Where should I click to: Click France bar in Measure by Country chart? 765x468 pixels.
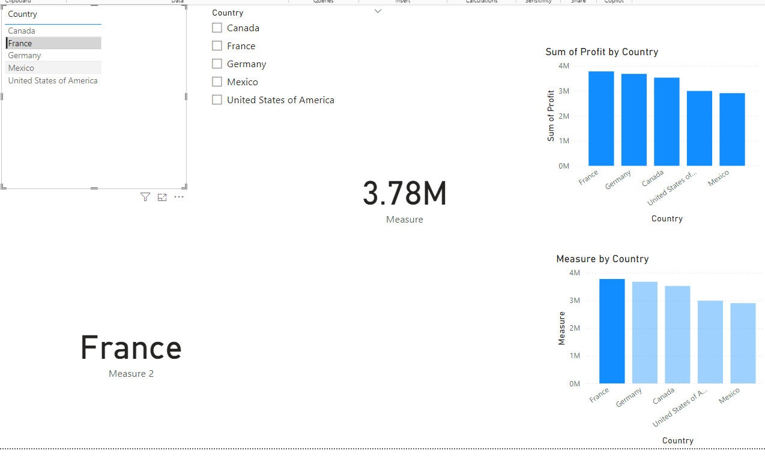pyautogui.click(x=612, y=331)
